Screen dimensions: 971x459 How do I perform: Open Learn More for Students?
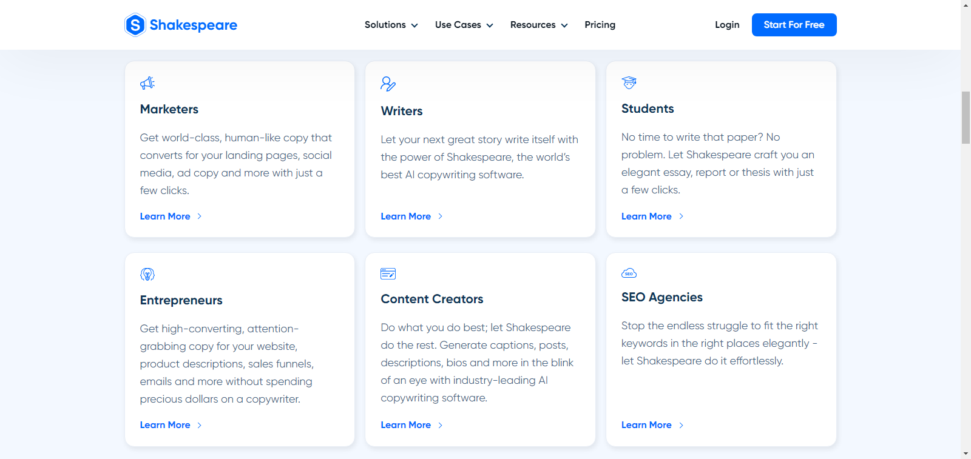[646, 216]
